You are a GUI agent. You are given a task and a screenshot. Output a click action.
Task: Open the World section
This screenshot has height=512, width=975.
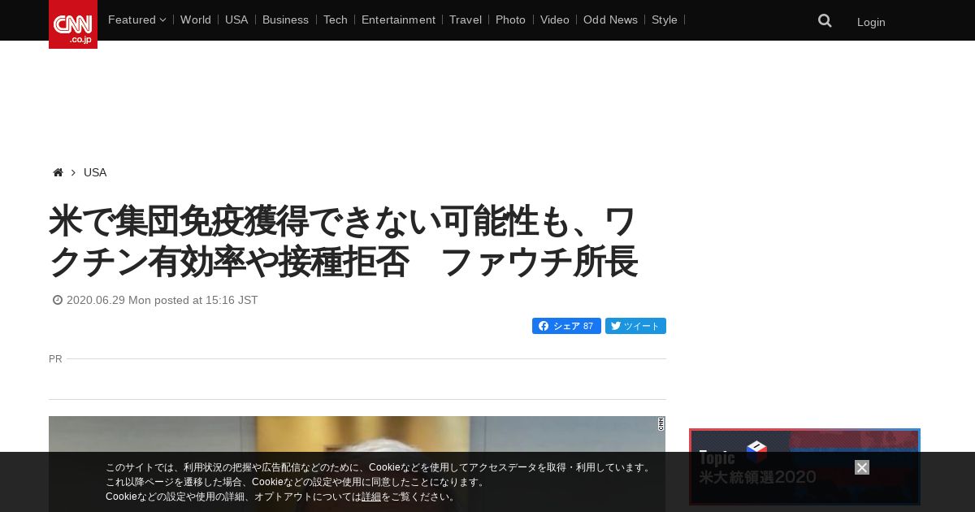[196, 20]
